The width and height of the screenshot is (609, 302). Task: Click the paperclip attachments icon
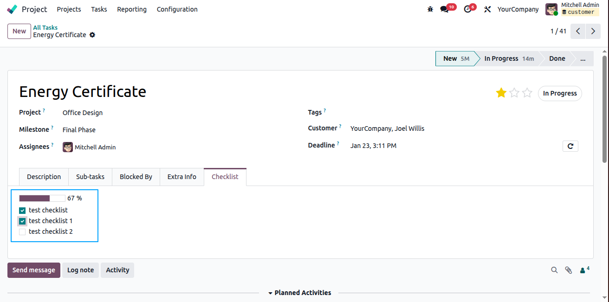click(x=568, y=270)
